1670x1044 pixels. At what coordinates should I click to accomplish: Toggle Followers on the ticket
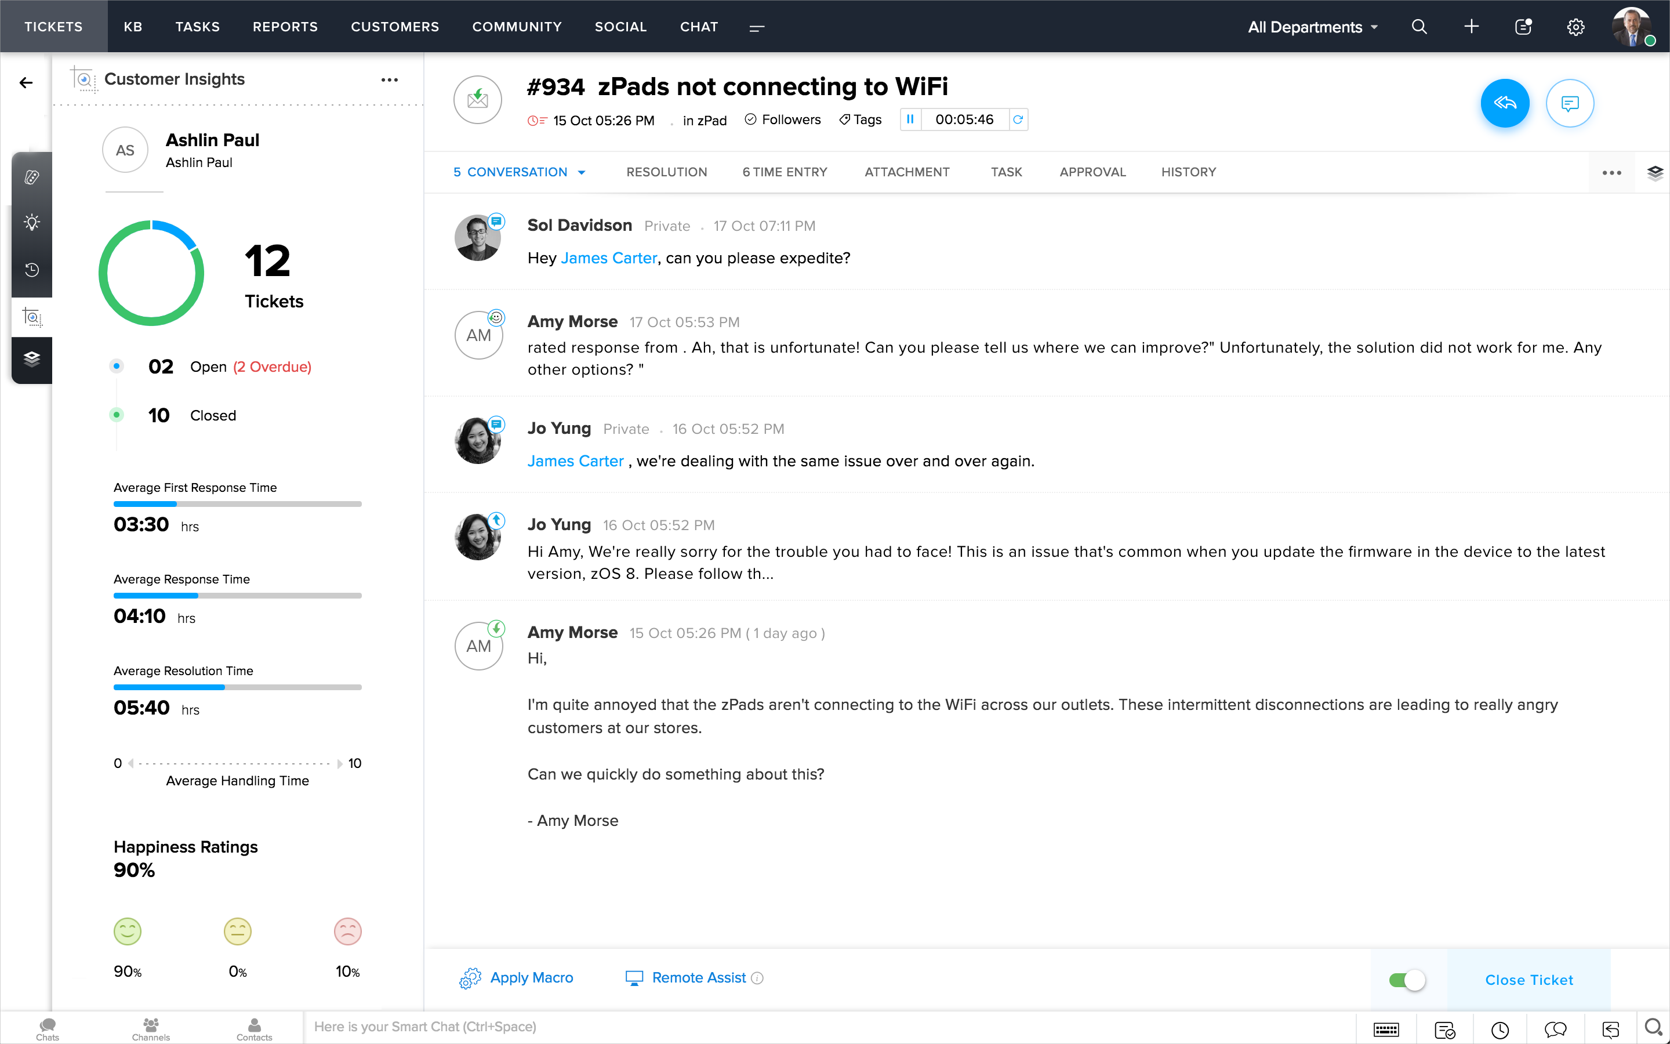point(783,119)
